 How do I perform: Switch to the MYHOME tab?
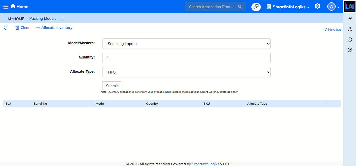16,19
